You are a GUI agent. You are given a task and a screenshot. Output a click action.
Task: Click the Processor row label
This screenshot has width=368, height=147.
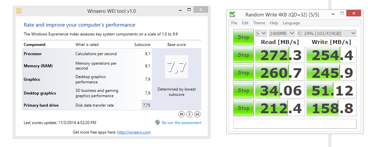(33, 54)
